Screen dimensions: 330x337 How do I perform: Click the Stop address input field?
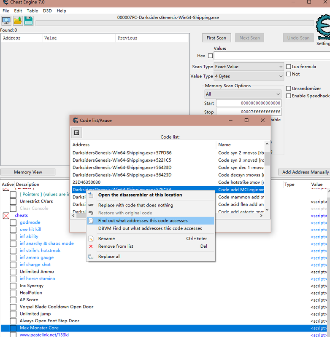click(249, 112)
